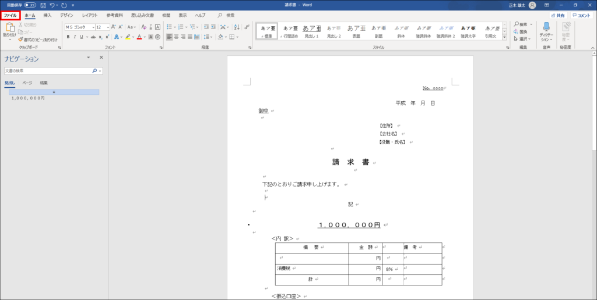597x300 pixels.
Task: Open the styles group dialog launcher
Action: tap(508, 48)
